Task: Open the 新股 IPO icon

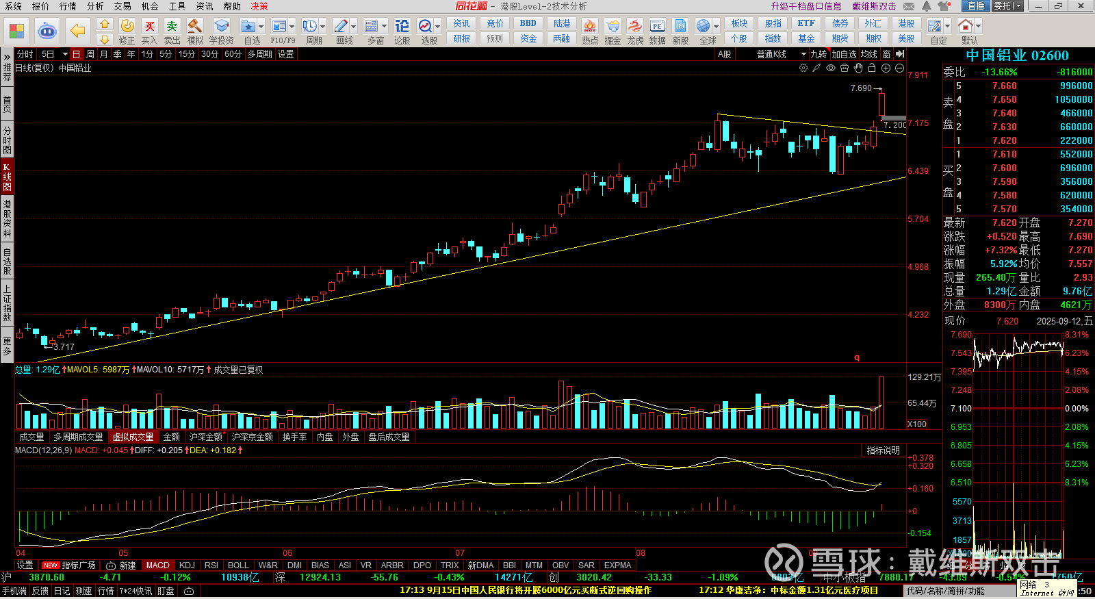Action: [680, 31]
